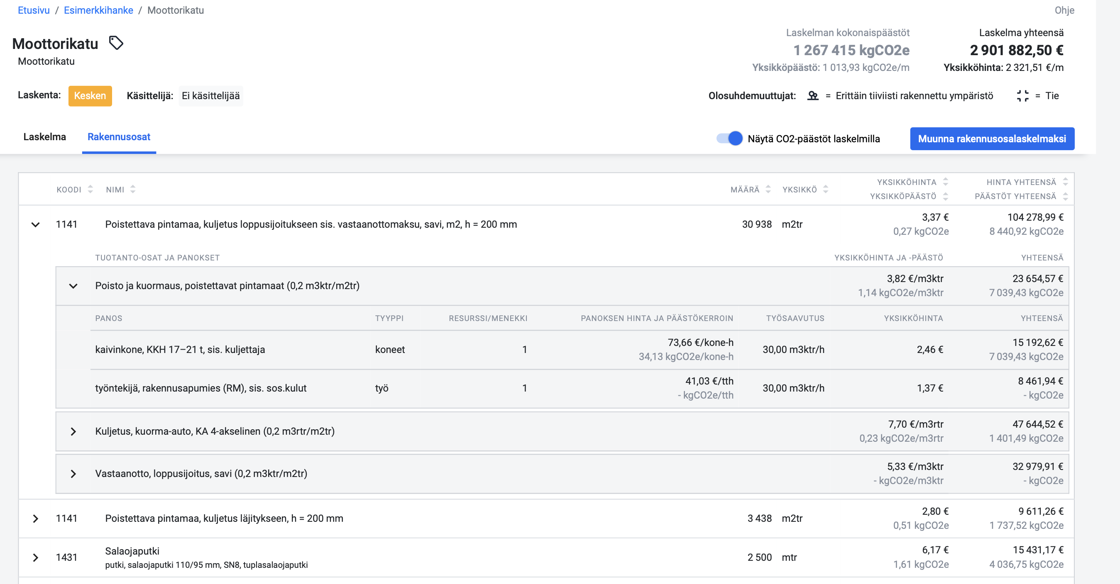
Task: Click 73,66 €/kone-h price value
Action: (700, 343)
